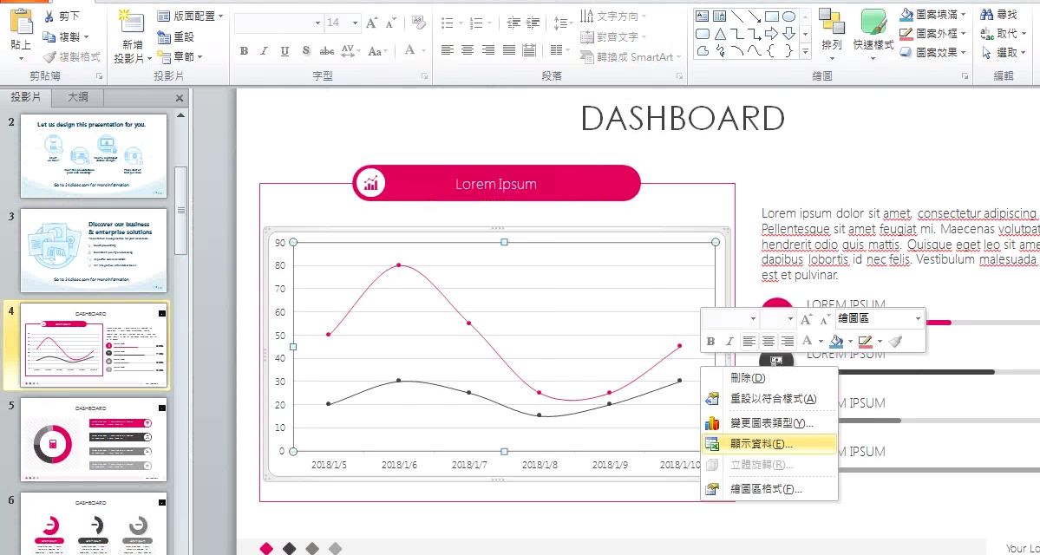
Task: Expand the shapes gallery more arrow
Action: 806,51
